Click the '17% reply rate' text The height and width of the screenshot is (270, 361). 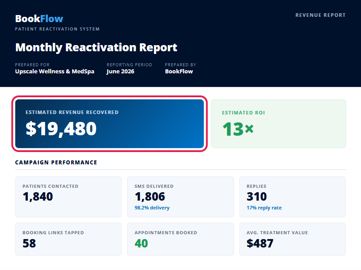[264, 208]
